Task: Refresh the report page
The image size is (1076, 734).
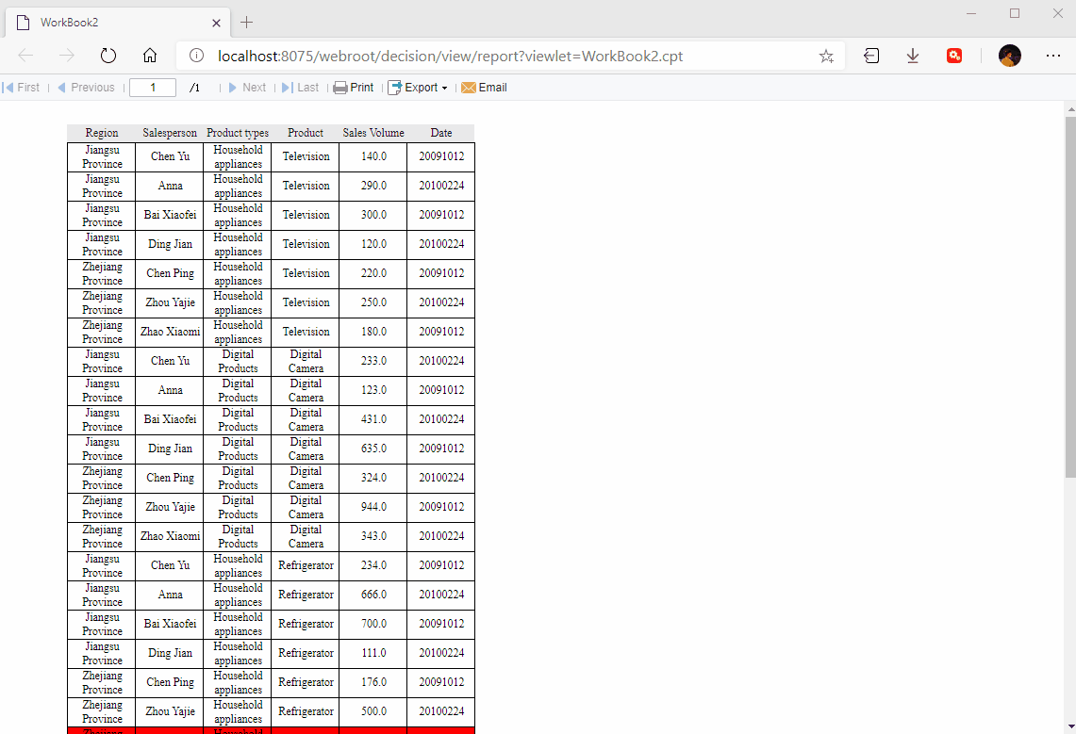Action: [108, 55]
